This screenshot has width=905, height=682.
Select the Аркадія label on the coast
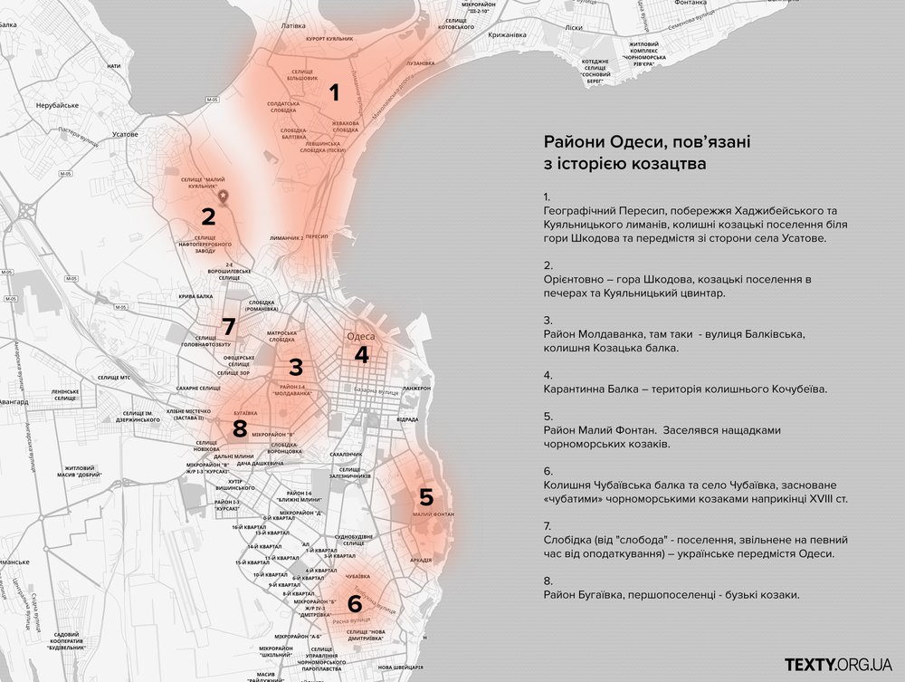click(420, 560)
